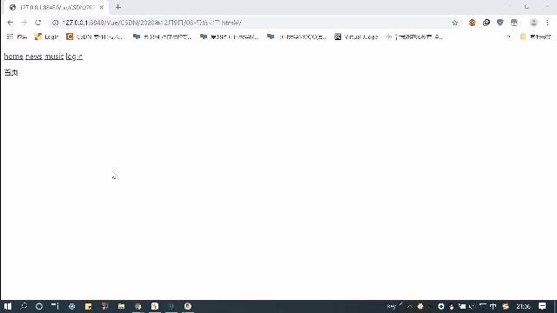This screenshot has width=557, height=313.
Task: Open the flame-like tray icon
Action: tap(451, 306)
